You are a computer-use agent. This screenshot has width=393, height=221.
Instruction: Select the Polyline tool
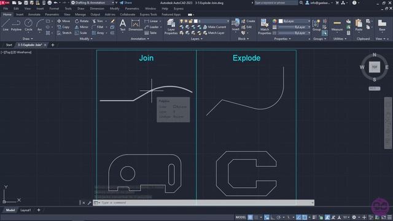pos(16,25)
